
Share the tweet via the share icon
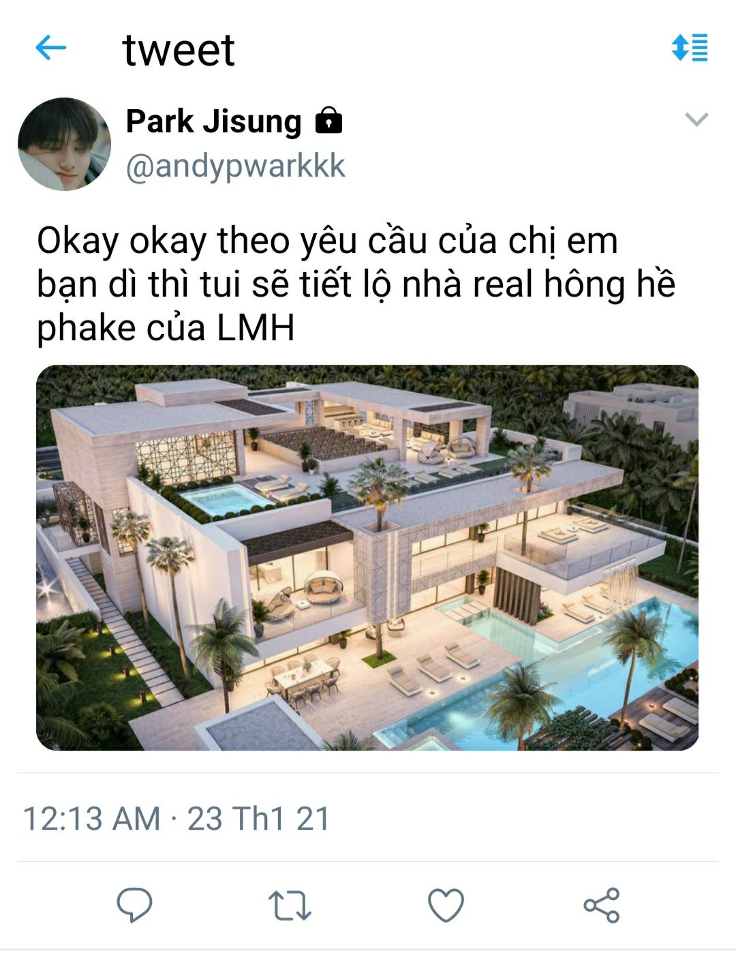[x=602, y=905]
